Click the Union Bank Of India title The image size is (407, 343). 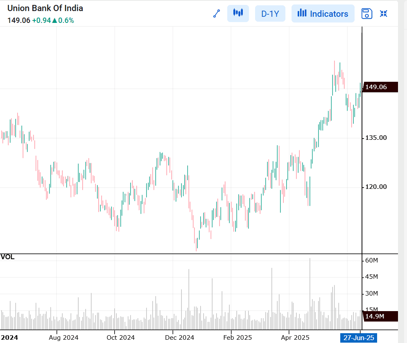[x=45, y=8]
